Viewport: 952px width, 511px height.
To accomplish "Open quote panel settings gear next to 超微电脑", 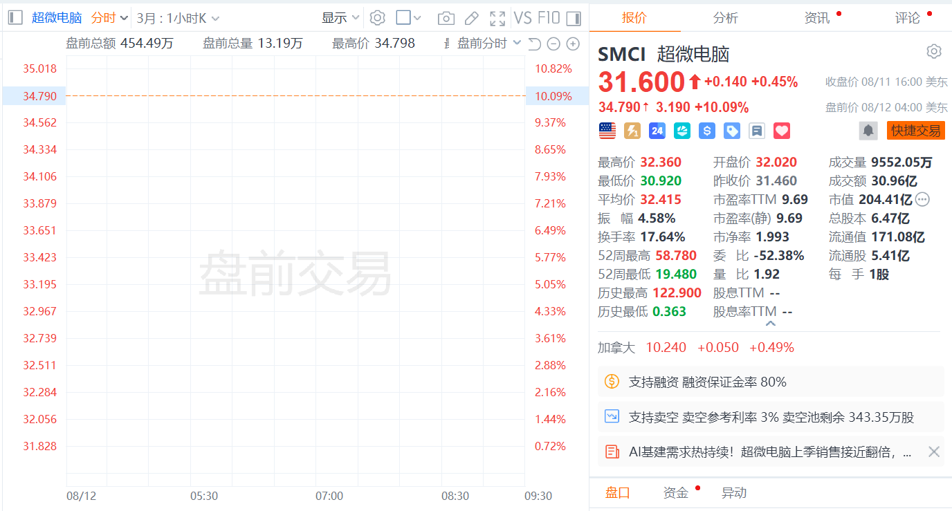I will [934, 51].
